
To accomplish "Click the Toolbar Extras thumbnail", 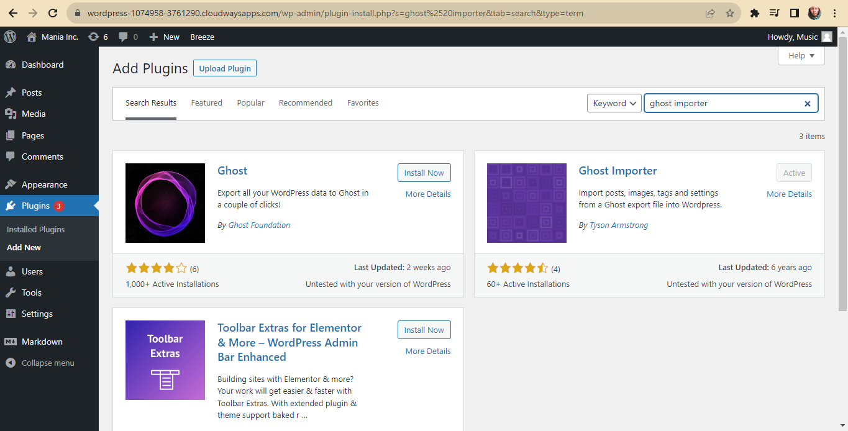I will pyautogui.click(x=165, y=360).
